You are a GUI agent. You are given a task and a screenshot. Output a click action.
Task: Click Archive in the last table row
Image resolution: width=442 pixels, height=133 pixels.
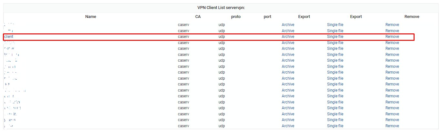click(x=288, y=126)
